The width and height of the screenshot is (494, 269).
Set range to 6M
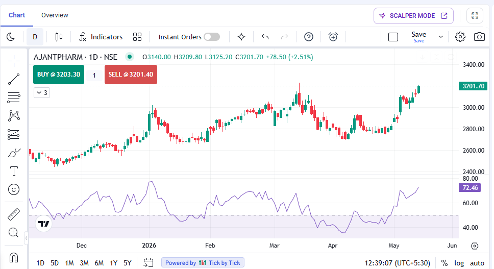pyautogui.click(x=99, y=263)
